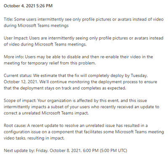Click the 'More info:' label
The width and height of the screenshot is (168, 158).
[14, 57]
